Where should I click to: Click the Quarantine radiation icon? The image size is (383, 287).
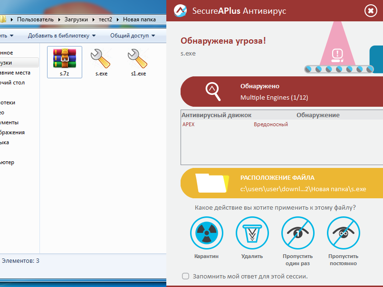207,233
